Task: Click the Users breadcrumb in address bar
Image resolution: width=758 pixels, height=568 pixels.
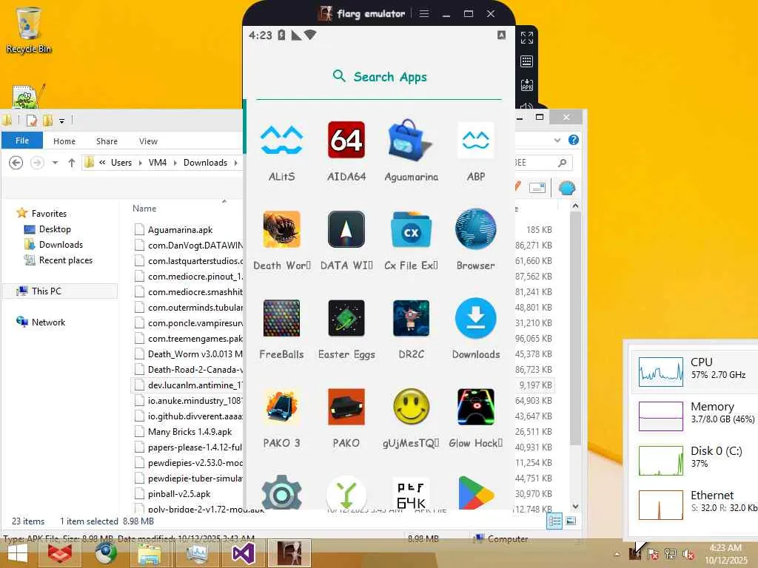Action: coord(121,163)
